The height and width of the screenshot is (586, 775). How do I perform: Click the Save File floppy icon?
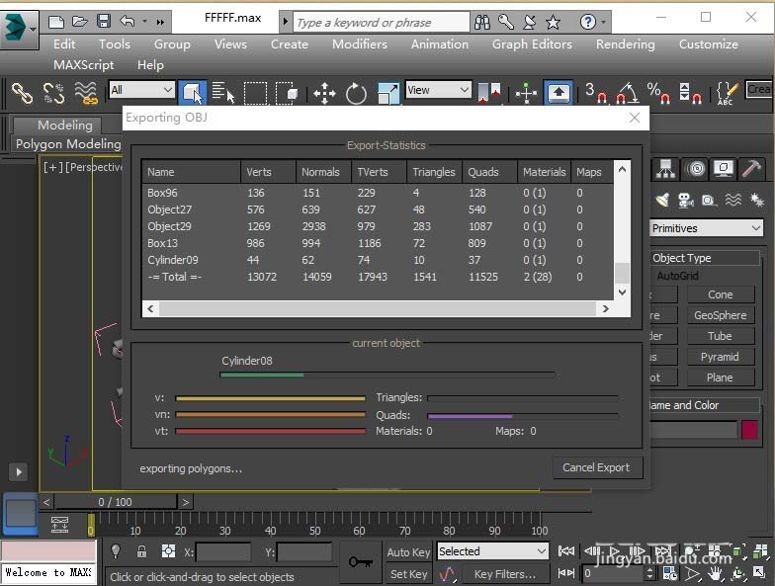(x=103, y=21)
